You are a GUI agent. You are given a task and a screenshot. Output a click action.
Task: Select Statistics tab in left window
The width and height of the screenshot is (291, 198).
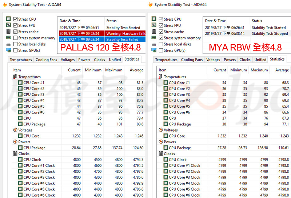click(x=132, y=59)
